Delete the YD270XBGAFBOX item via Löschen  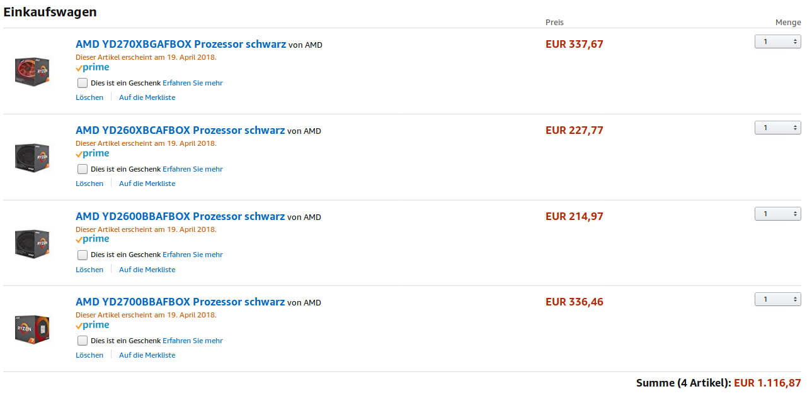pyautogui.click(x=89, y=97)
